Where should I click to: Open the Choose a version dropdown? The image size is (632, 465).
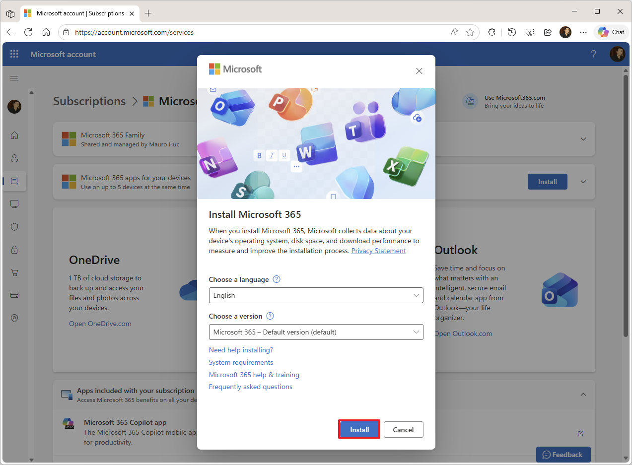point(316,332)
